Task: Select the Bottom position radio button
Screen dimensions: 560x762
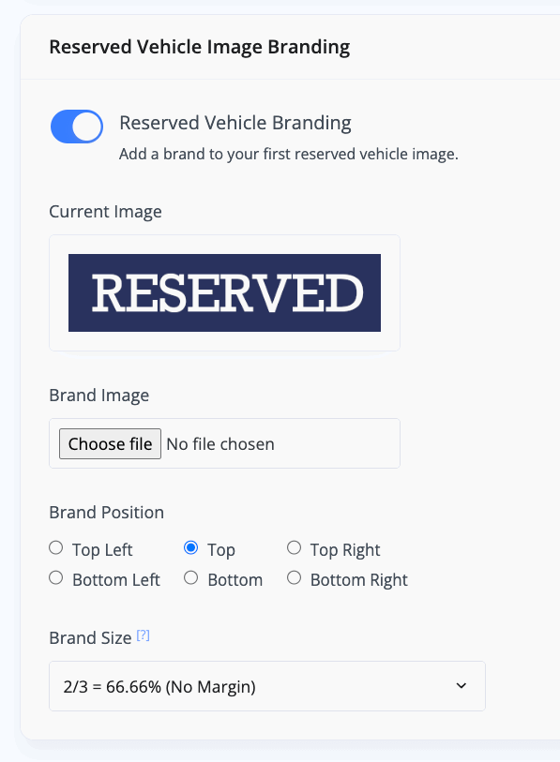Action: [x=190, y=577]
